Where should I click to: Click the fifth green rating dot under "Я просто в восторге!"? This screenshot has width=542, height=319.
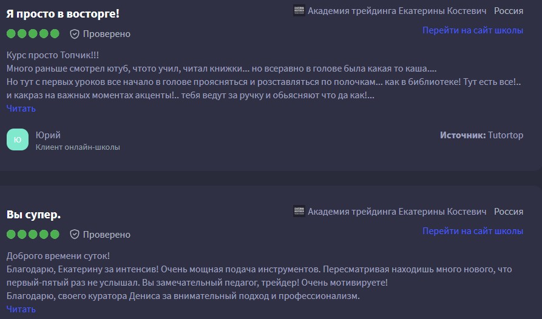pos(55,34)
